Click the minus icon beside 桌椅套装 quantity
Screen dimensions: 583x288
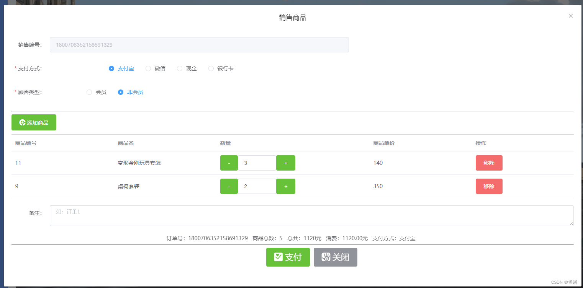229,186
